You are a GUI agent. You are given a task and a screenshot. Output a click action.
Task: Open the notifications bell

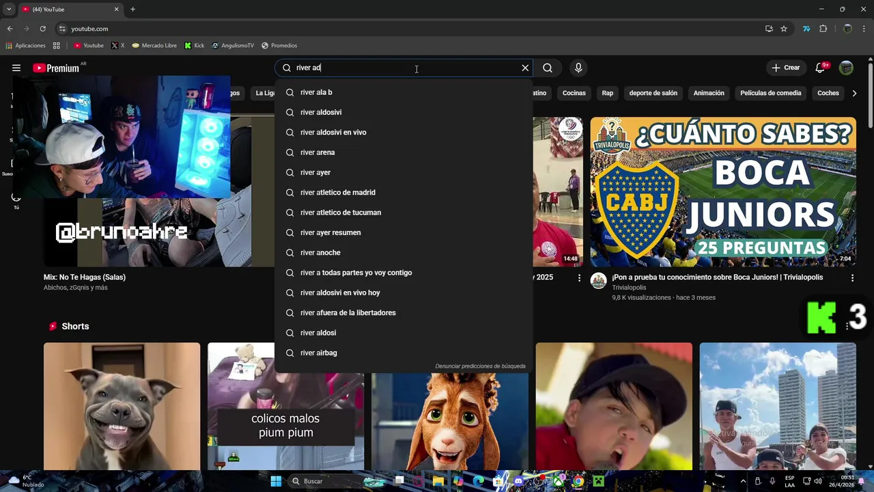820,68
